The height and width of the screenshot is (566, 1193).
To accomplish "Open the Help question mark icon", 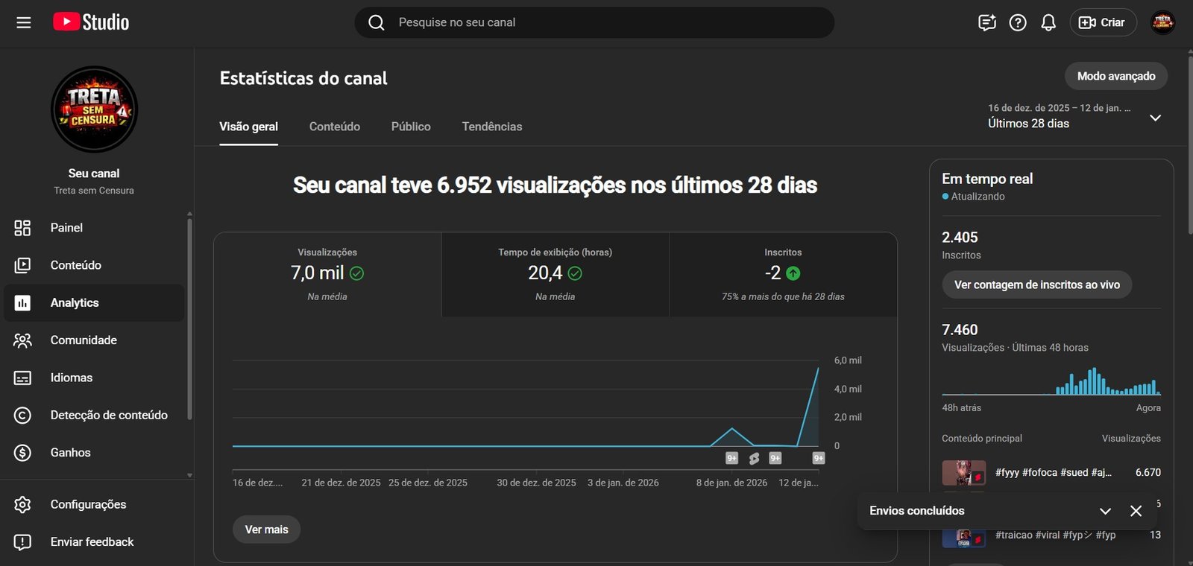I will (1018, 22).
